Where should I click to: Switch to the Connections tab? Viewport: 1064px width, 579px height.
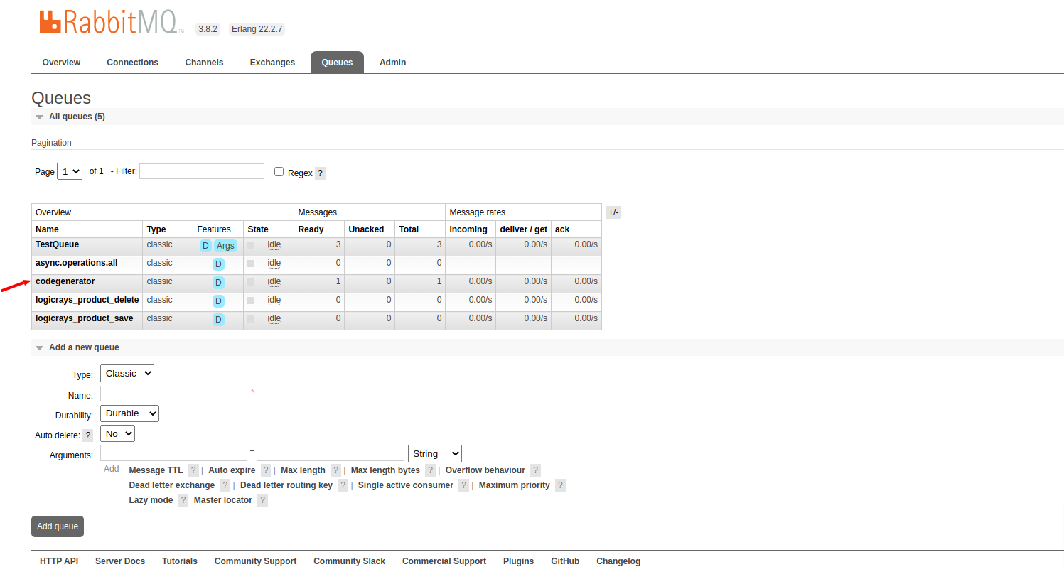pyautogui.click(x=132, y=63)
